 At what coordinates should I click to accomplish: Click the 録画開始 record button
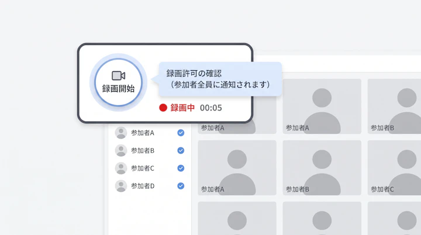point(118,82)
